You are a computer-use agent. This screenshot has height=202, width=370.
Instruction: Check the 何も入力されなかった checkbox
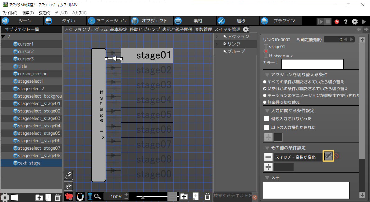point(267,119)
